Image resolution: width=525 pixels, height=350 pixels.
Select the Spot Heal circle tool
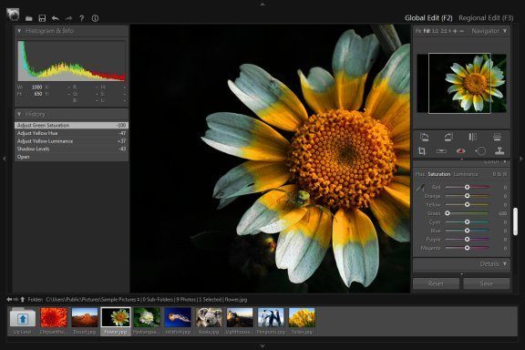point(480,151)
